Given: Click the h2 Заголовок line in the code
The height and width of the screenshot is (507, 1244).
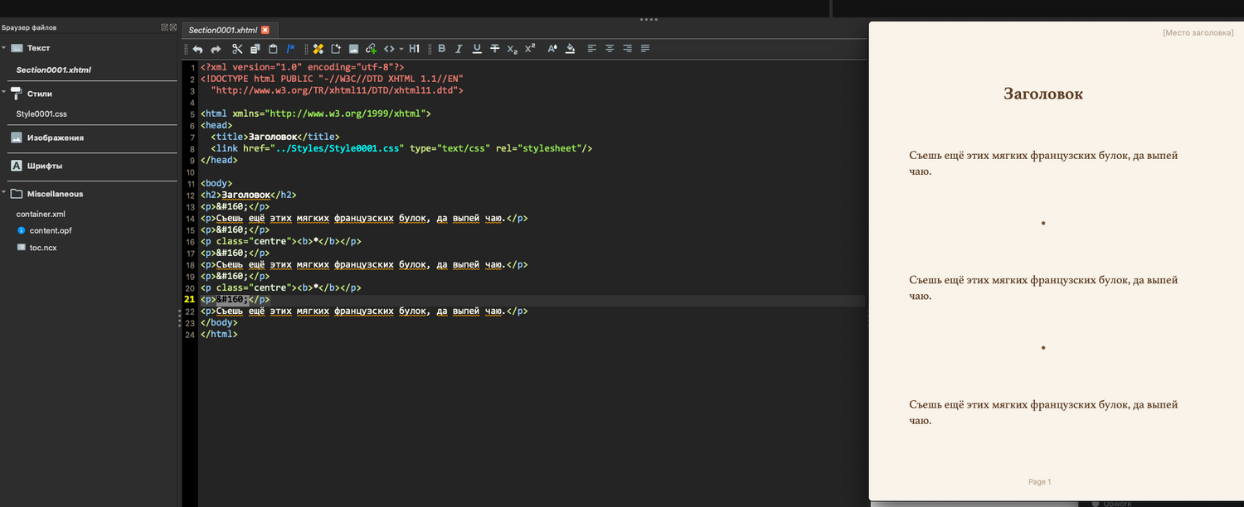Looking at the screenshot, I should point(248,195).
